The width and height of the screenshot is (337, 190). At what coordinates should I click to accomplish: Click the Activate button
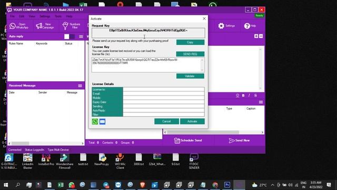pyautogui.click(x=192, y=121)
